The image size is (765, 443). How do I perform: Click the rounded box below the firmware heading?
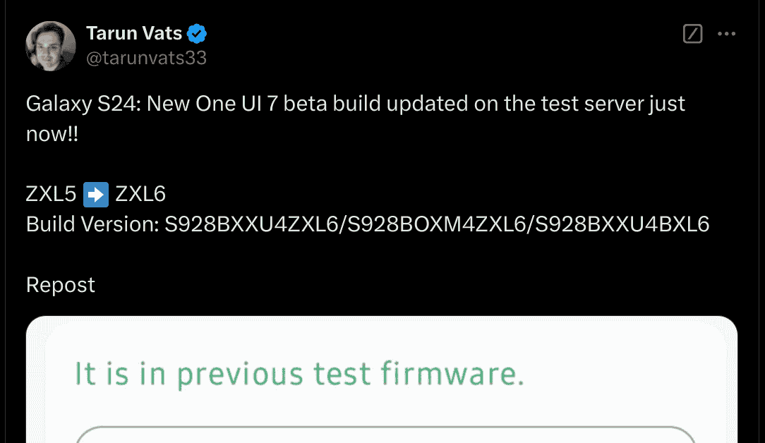click(385, 434)
